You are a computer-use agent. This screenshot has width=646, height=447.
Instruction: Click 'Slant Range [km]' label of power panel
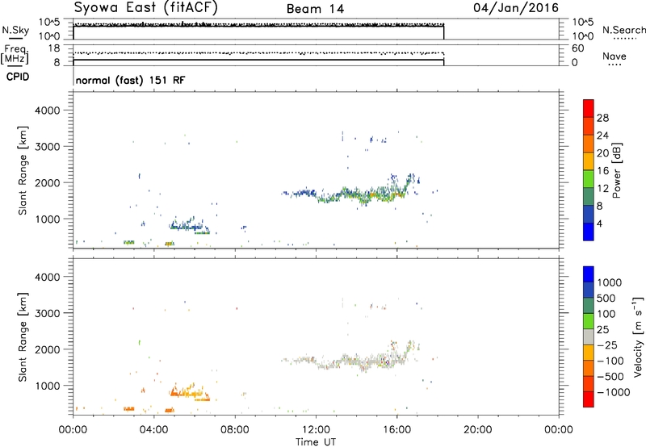point(23,170)
